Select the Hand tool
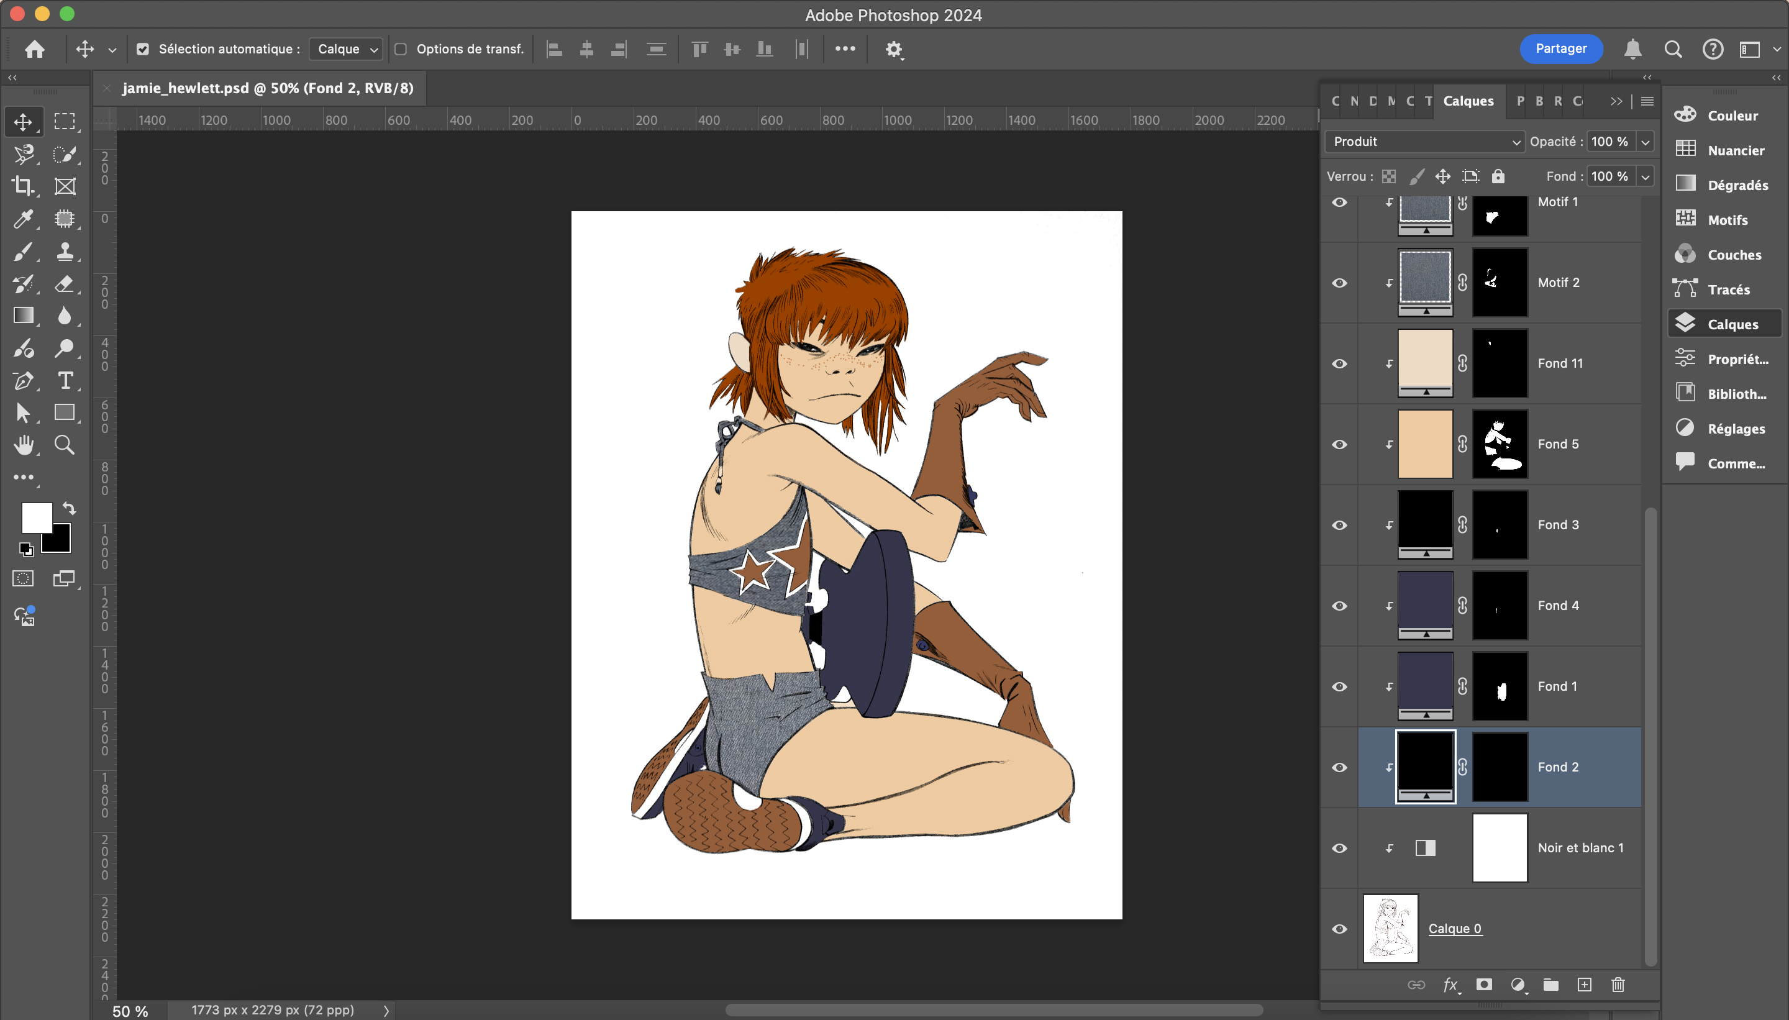The width and height of the screenshot is (1789, 1020). (x=22, y=445)
